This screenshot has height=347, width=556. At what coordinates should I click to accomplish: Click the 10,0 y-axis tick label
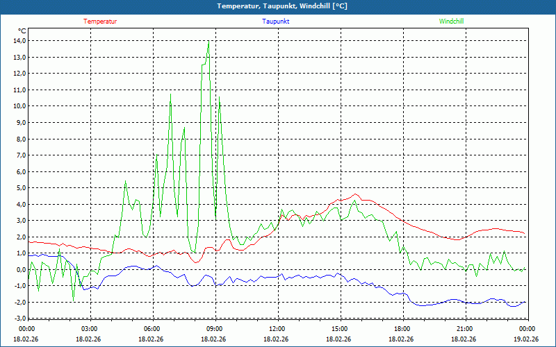click(19, 106)
